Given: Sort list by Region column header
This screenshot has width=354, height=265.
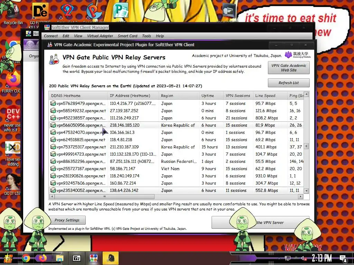Looking at the screenshot, I should [179, 96].
